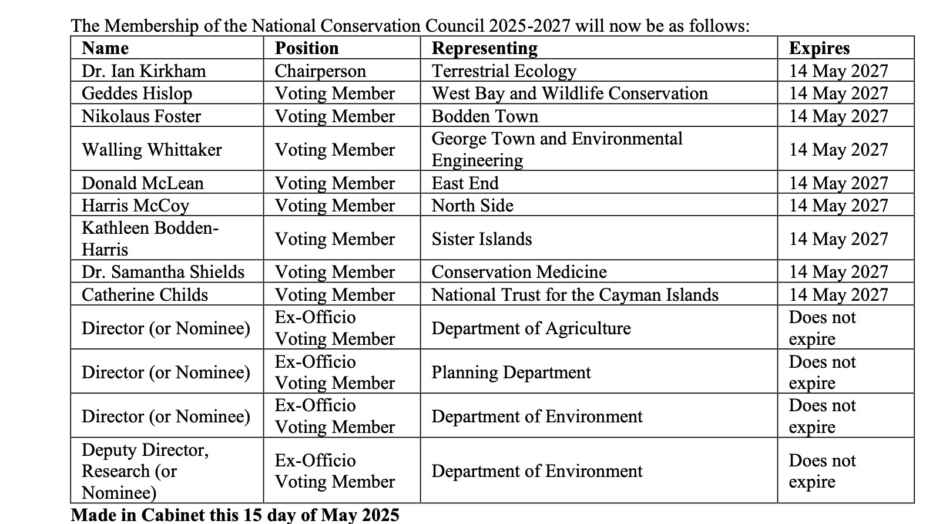
Task: Click 'National Trust for the Cayman Islands'
Action: coord(575,294)
